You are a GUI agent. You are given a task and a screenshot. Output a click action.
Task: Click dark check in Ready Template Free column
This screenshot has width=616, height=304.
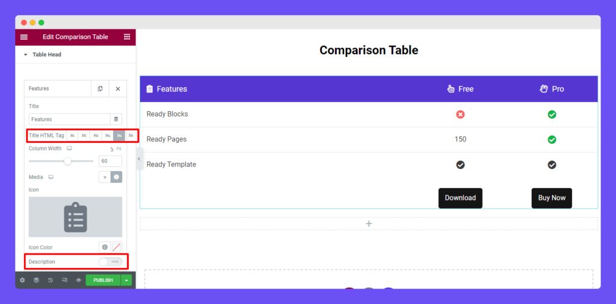pyautogui.click(x=460, y=165)
